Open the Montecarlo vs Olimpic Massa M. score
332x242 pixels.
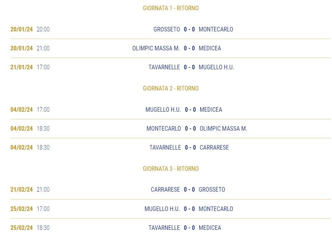(x=190, y=128)
